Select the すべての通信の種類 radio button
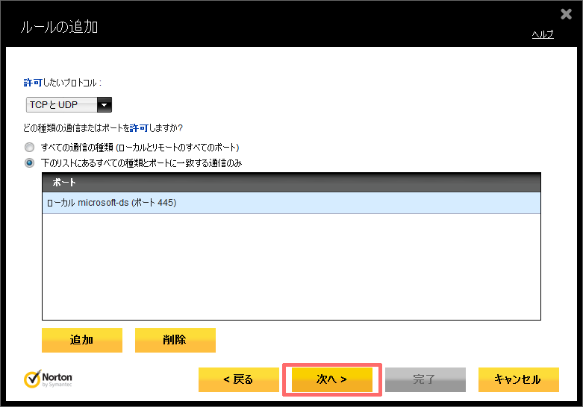 [x=30, y=147]
